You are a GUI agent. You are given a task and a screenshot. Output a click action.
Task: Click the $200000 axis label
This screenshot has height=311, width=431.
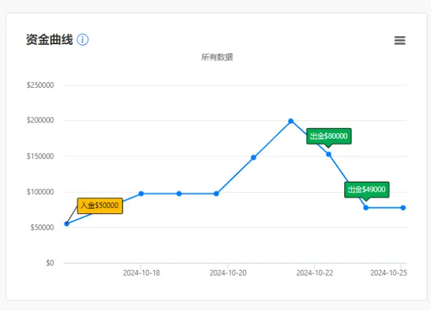(x=40, y=120)
